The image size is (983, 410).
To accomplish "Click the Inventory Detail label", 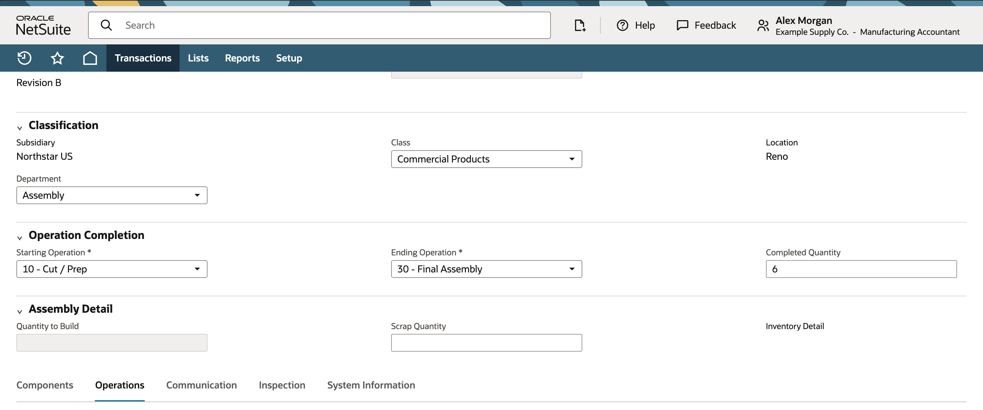I will coord(795,326).
